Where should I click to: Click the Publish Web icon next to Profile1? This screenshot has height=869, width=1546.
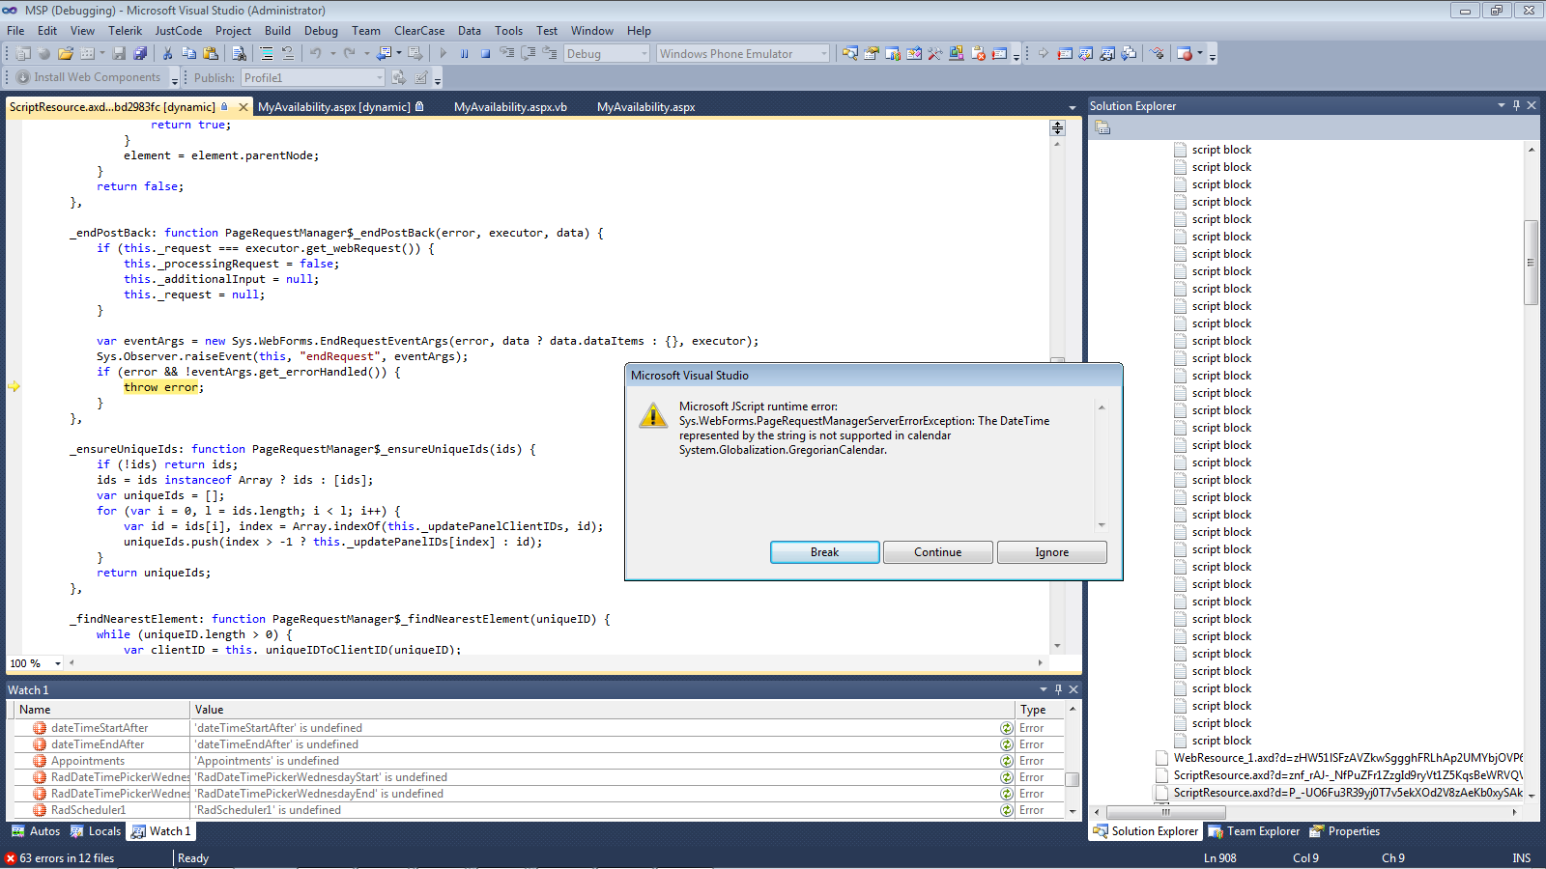coord(398,77)
